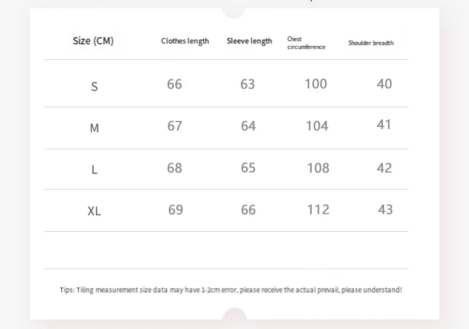Click the "Clothes length" column header
Viewport: 469px width, 329px height.
[x=185, y=41]
